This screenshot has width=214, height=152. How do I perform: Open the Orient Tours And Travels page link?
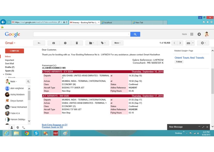pyautogui.click(x=189, y=58)
